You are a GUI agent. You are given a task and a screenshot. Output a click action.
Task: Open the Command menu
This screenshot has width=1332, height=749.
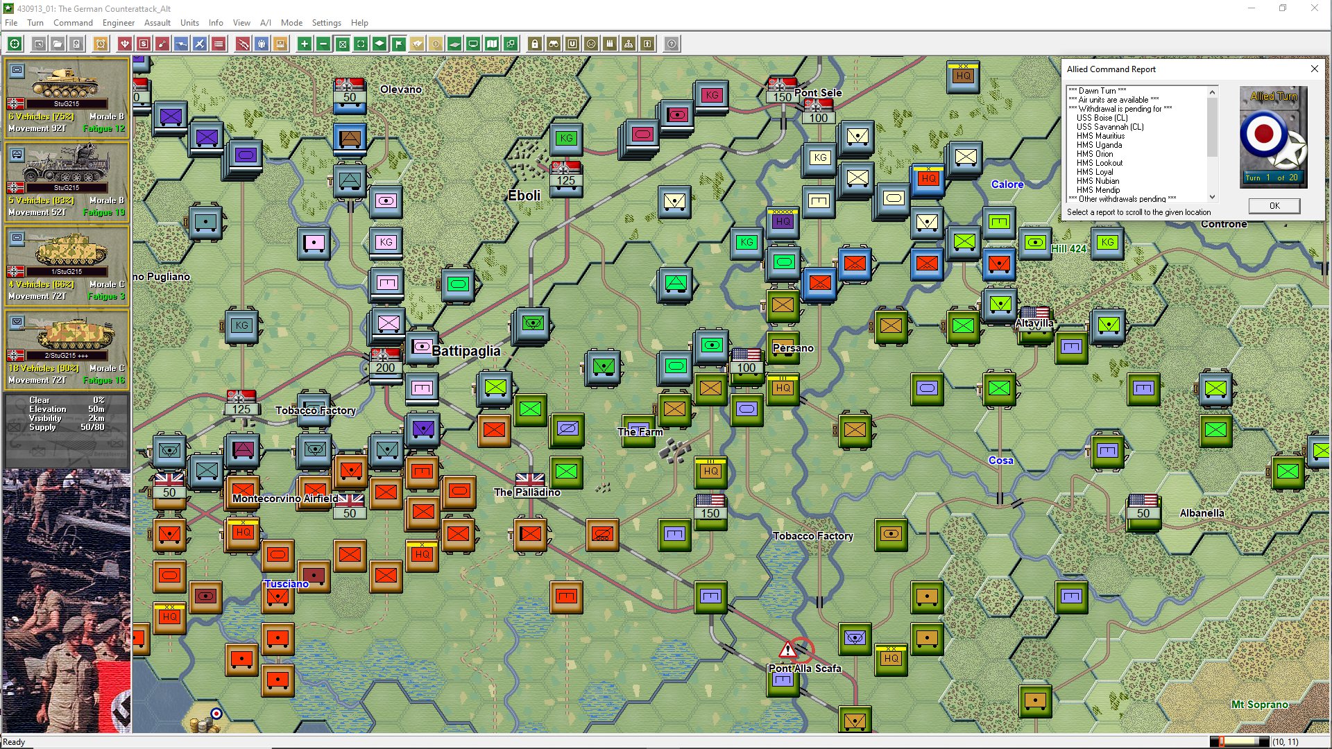coord(73,22)
